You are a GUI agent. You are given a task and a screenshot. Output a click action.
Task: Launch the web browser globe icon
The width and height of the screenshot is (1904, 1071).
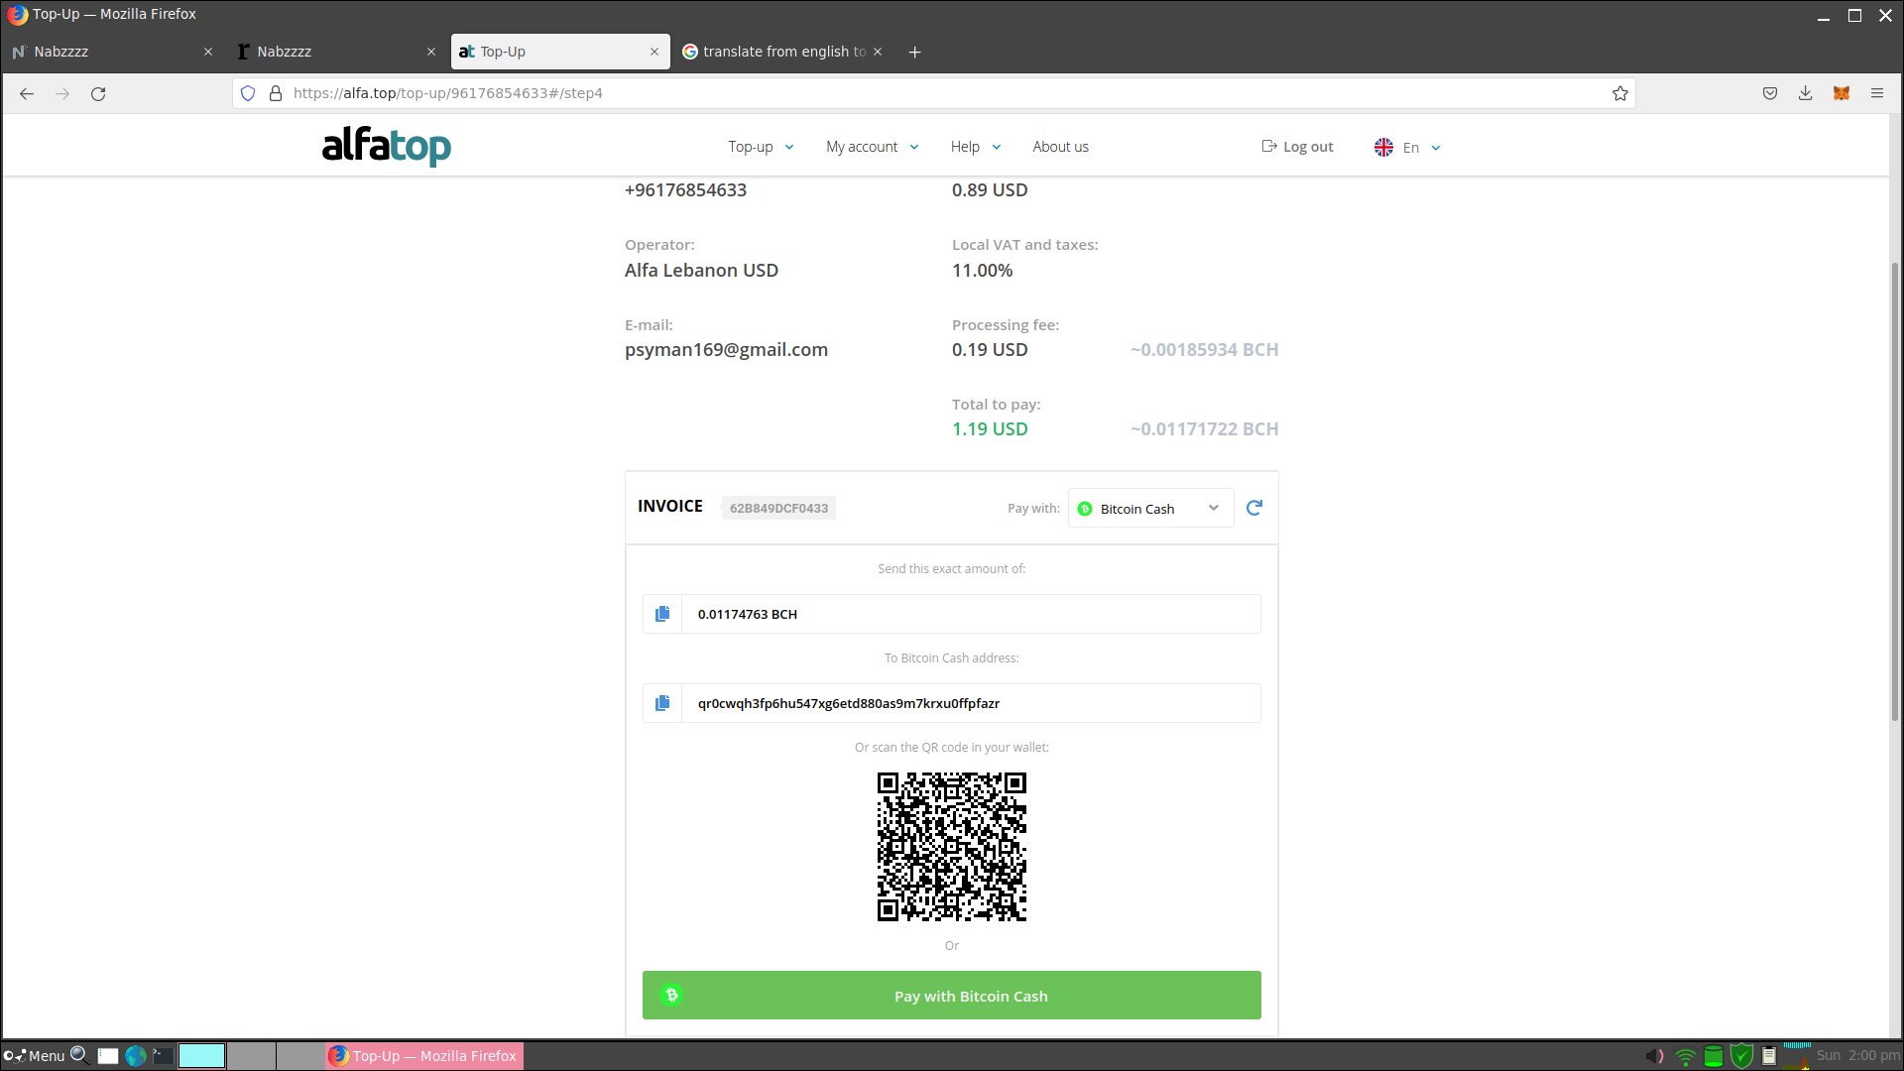[x=136, y=1055]
